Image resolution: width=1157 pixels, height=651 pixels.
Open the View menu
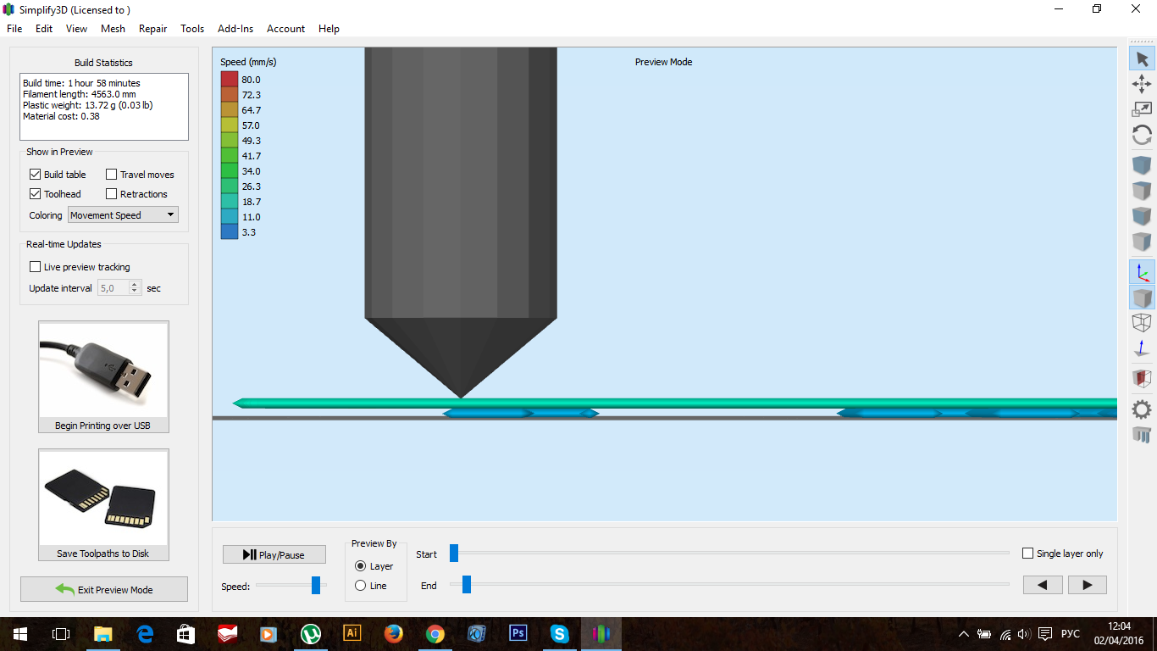(76, 29)
